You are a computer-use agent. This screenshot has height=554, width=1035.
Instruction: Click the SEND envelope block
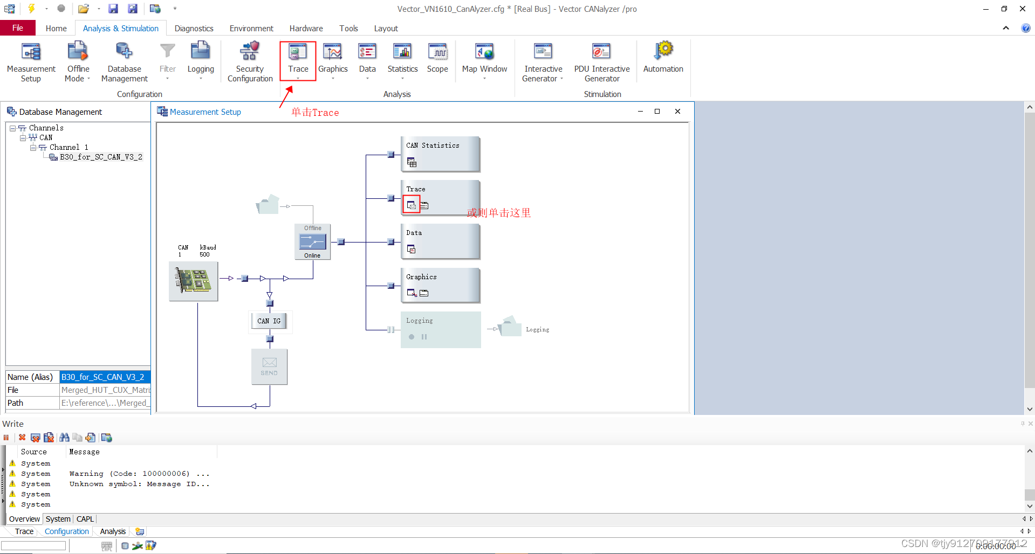[x=269, y=366]
